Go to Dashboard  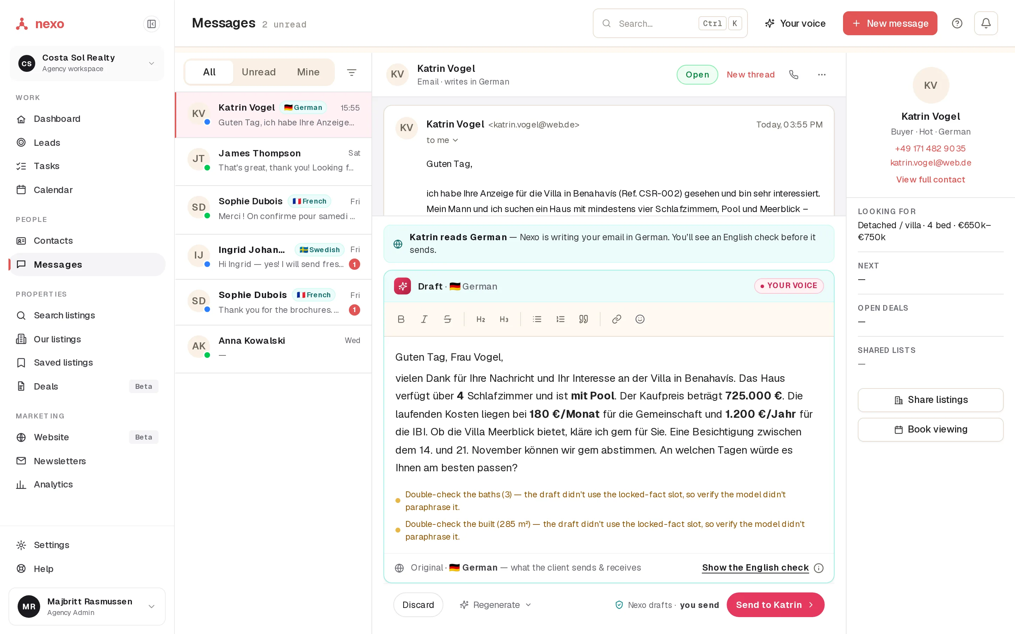click(x=87, y=119)
